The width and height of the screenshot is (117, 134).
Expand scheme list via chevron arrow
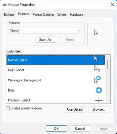point(79,31)
